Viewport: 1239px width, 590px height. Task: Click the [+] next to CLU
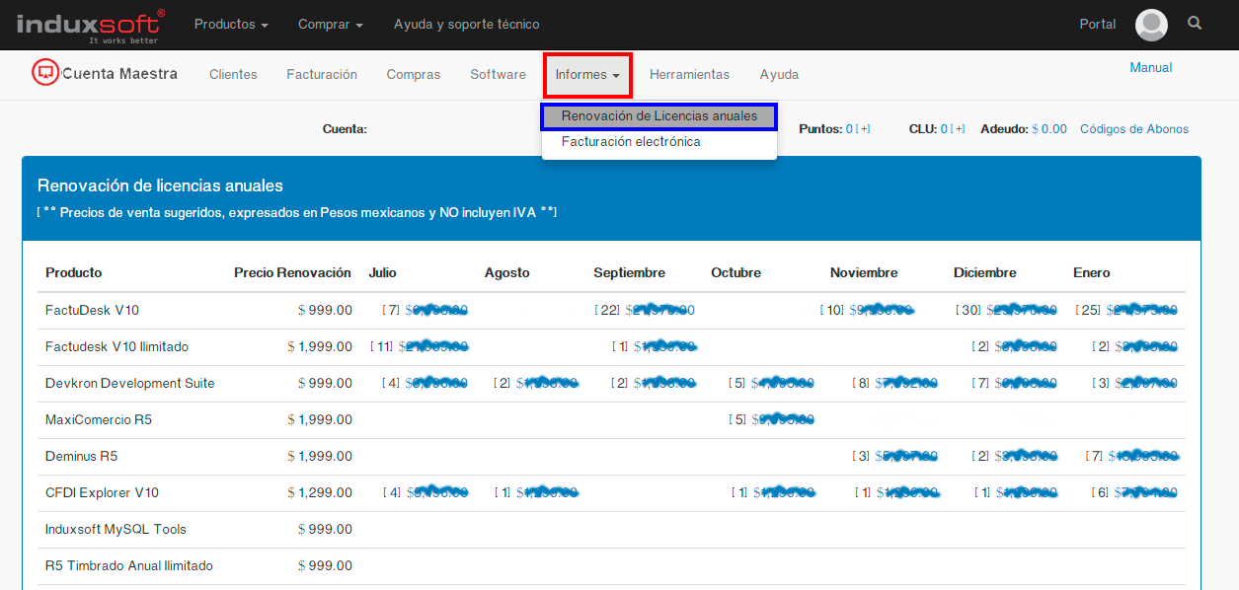959,129
